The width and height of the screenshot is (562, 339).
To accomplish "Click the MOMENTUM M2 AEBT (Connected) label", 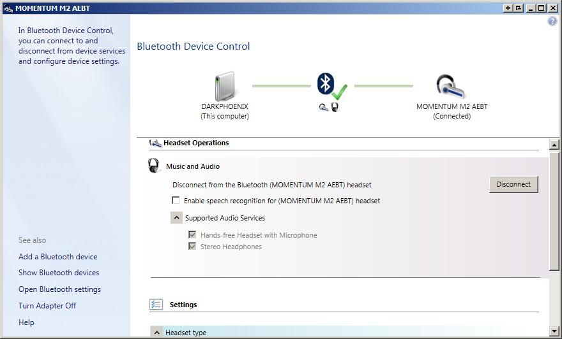I will [x=452, y=112].
